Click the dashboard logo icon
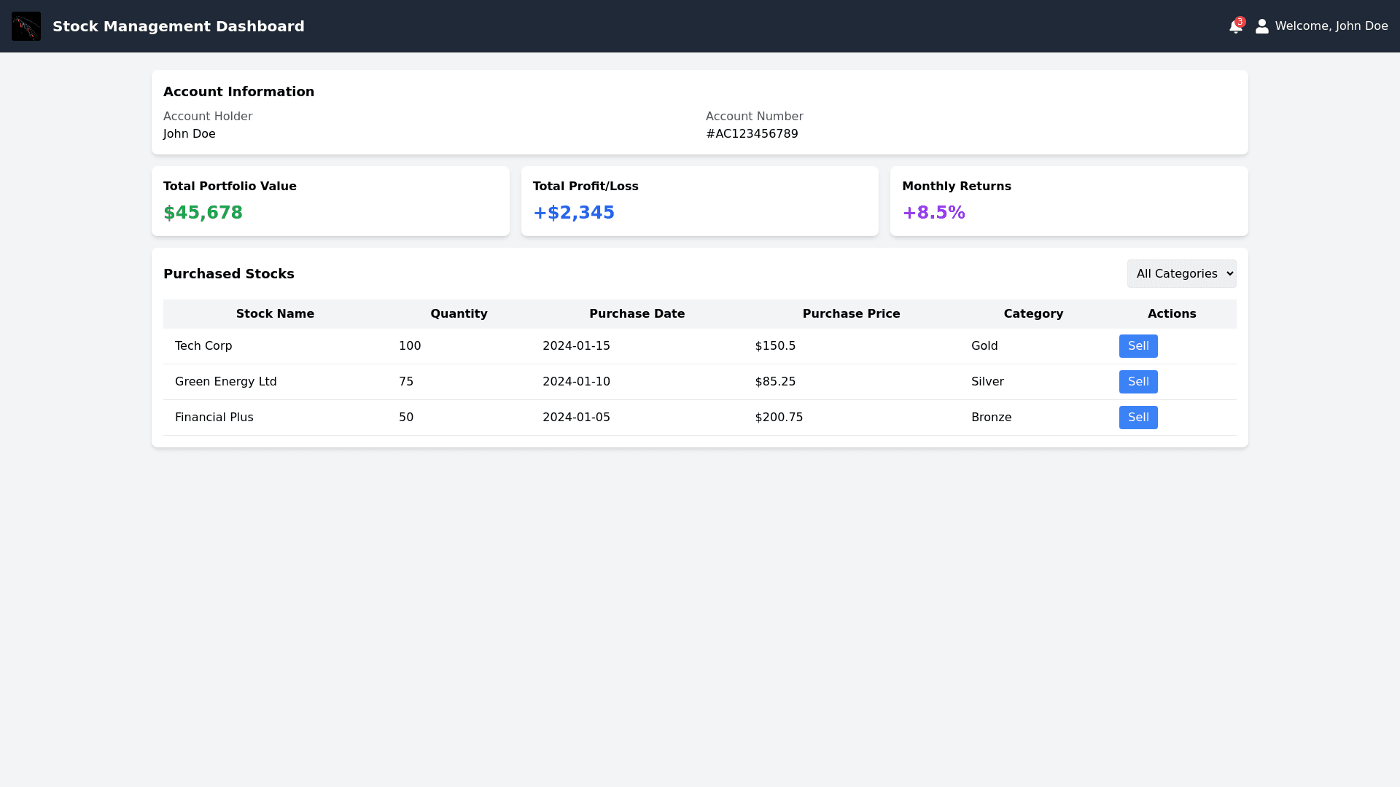1400x787 pixels. pos(26,26)
